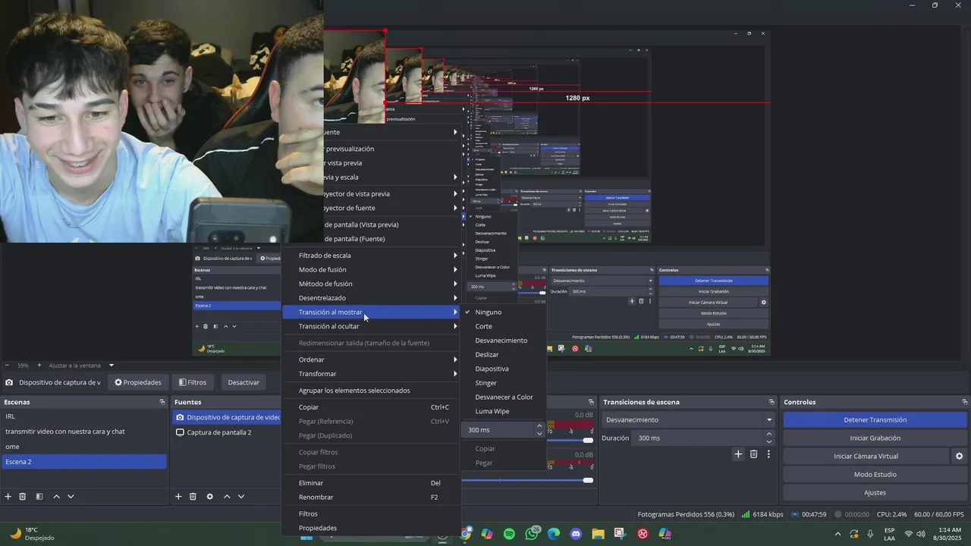Expand the Ordenar submenu

pos(371,359)
